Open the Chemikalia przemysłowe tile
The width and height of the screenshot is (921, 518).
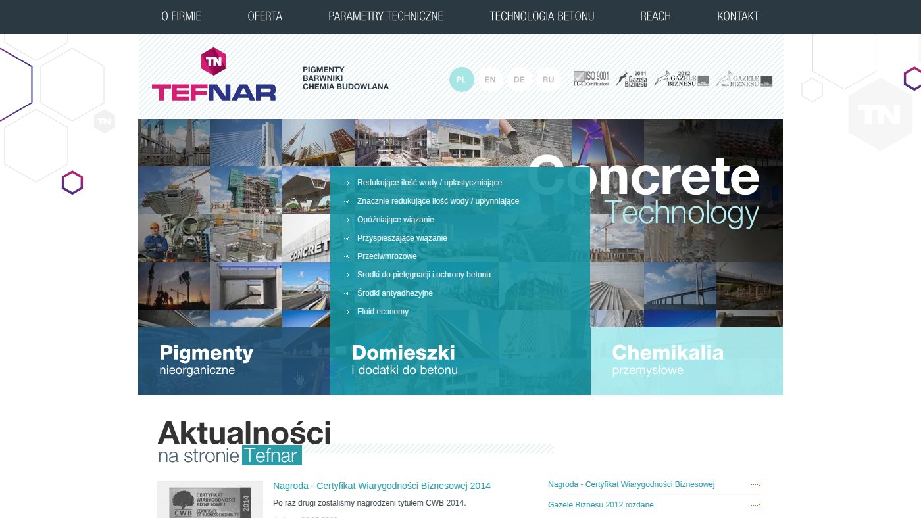point(687,361)
